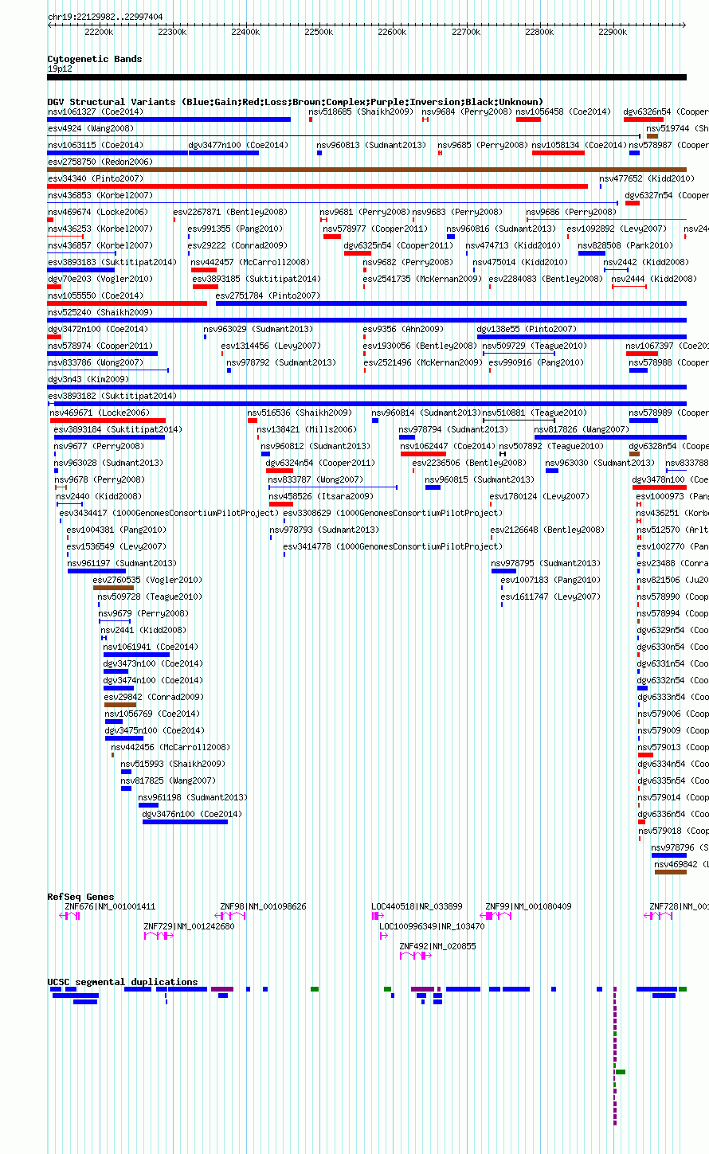Select variant nsv817826 (Wang2007)
Image resolution: width=709 pixels, height=1154 pixels.
point(582,429)
